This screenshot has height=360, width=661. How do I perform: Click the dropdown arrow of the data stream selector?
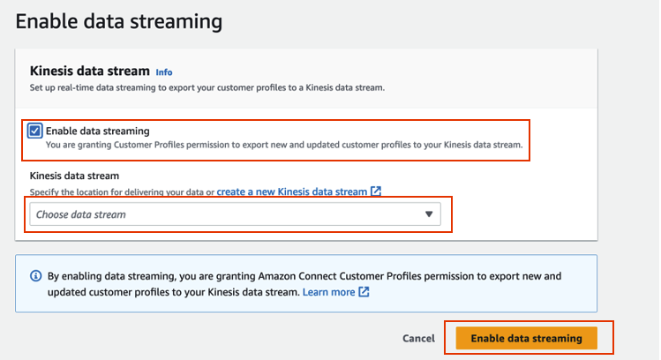tap(429, 214)
